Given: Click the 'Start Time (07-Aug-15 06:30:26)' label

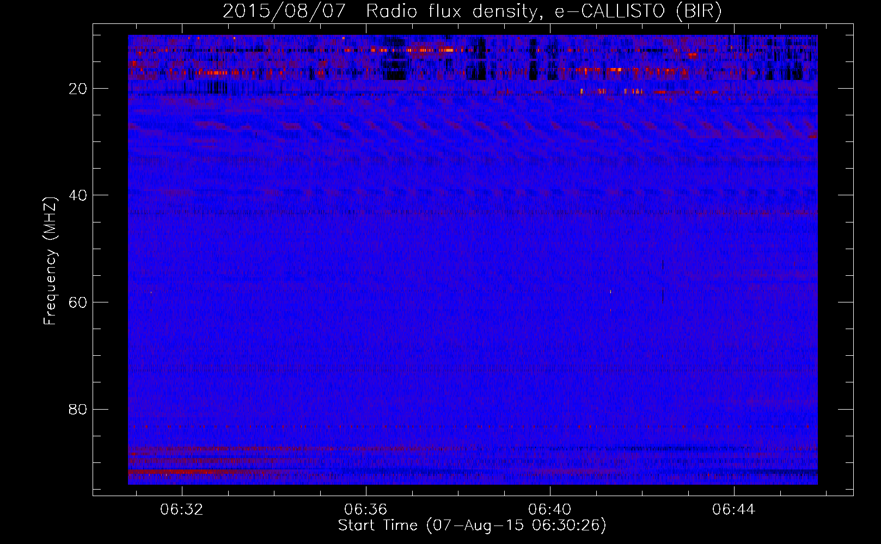Looking at the screenshot, I should pos(472,526).
